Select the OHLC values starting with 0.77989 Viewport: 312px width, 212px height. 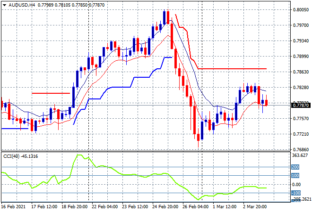tap(71, 5)
